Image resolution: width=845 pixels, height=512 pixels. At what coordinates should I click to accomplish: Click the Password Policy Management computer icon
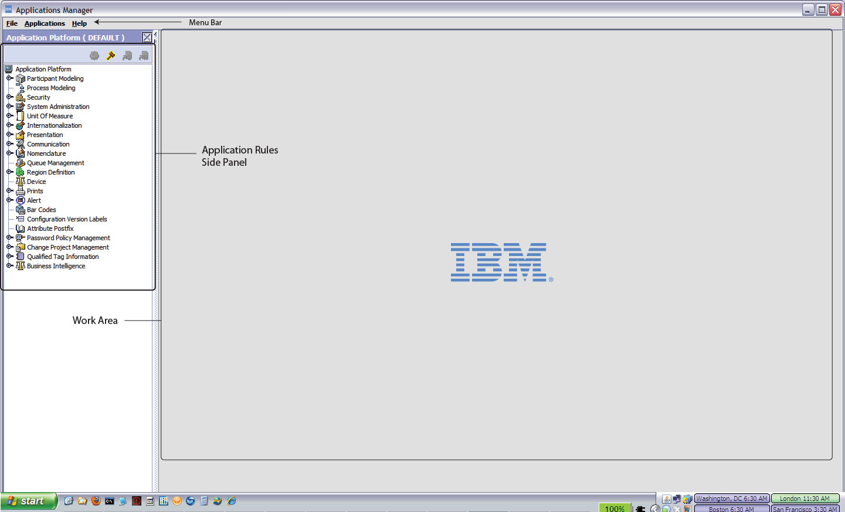click(21, 238)
